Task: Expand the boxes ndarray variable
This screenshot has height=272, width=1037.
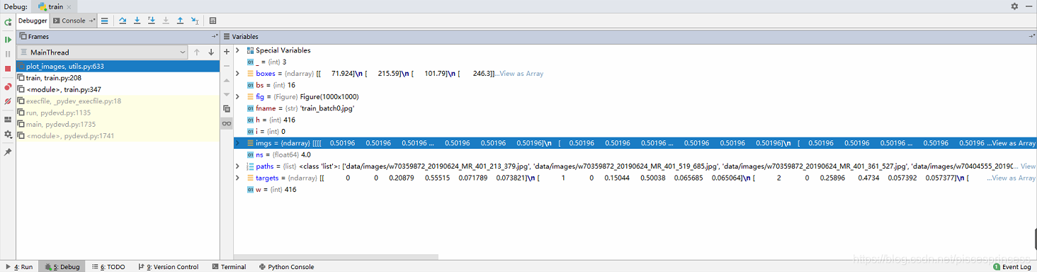Action: tap(238, 74)
